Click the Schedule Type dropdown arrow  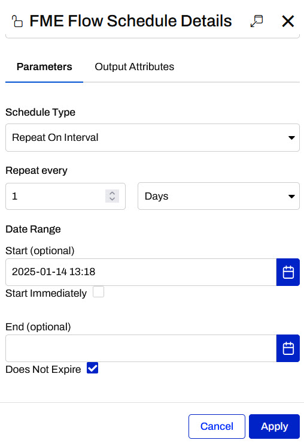[x=291, y=138]
